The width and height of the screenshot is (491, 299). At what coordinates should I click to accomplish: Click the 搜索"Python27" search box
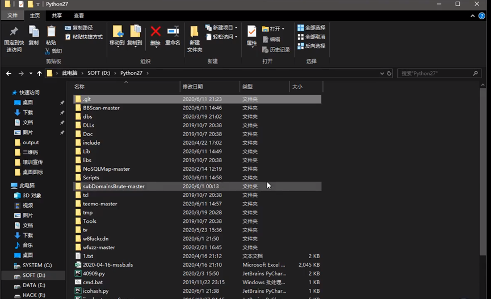click(x=436, y=73)
